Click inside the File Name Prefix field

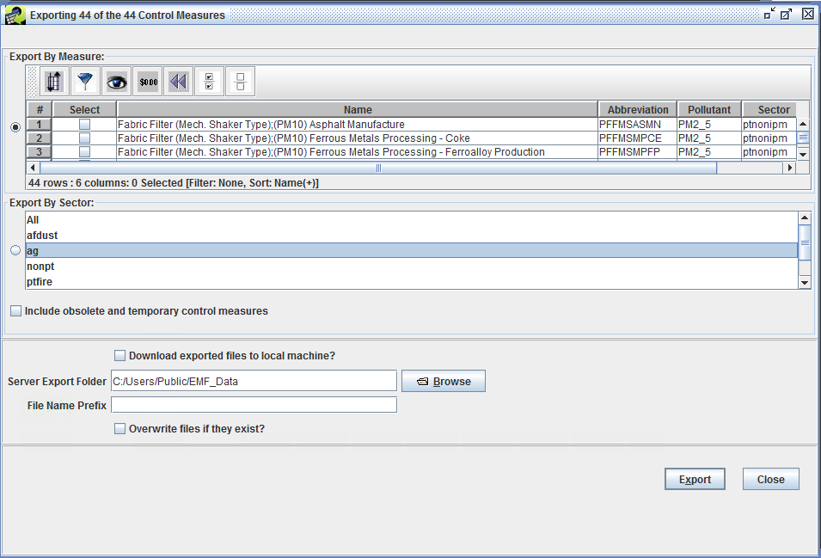(x=253, y=404)
